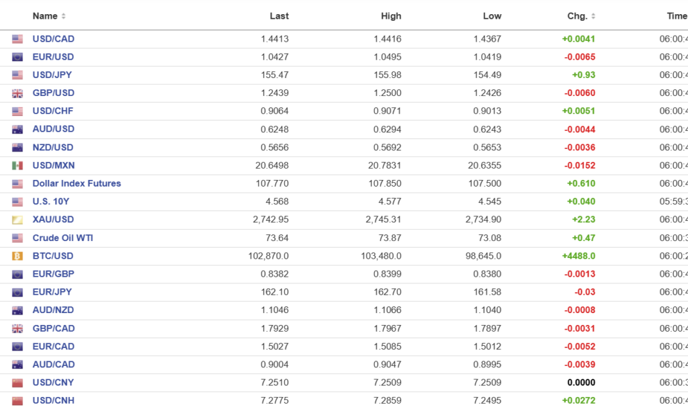
Task: Click the US flag icon beside USD/CAD
Action: coord(17,39)
